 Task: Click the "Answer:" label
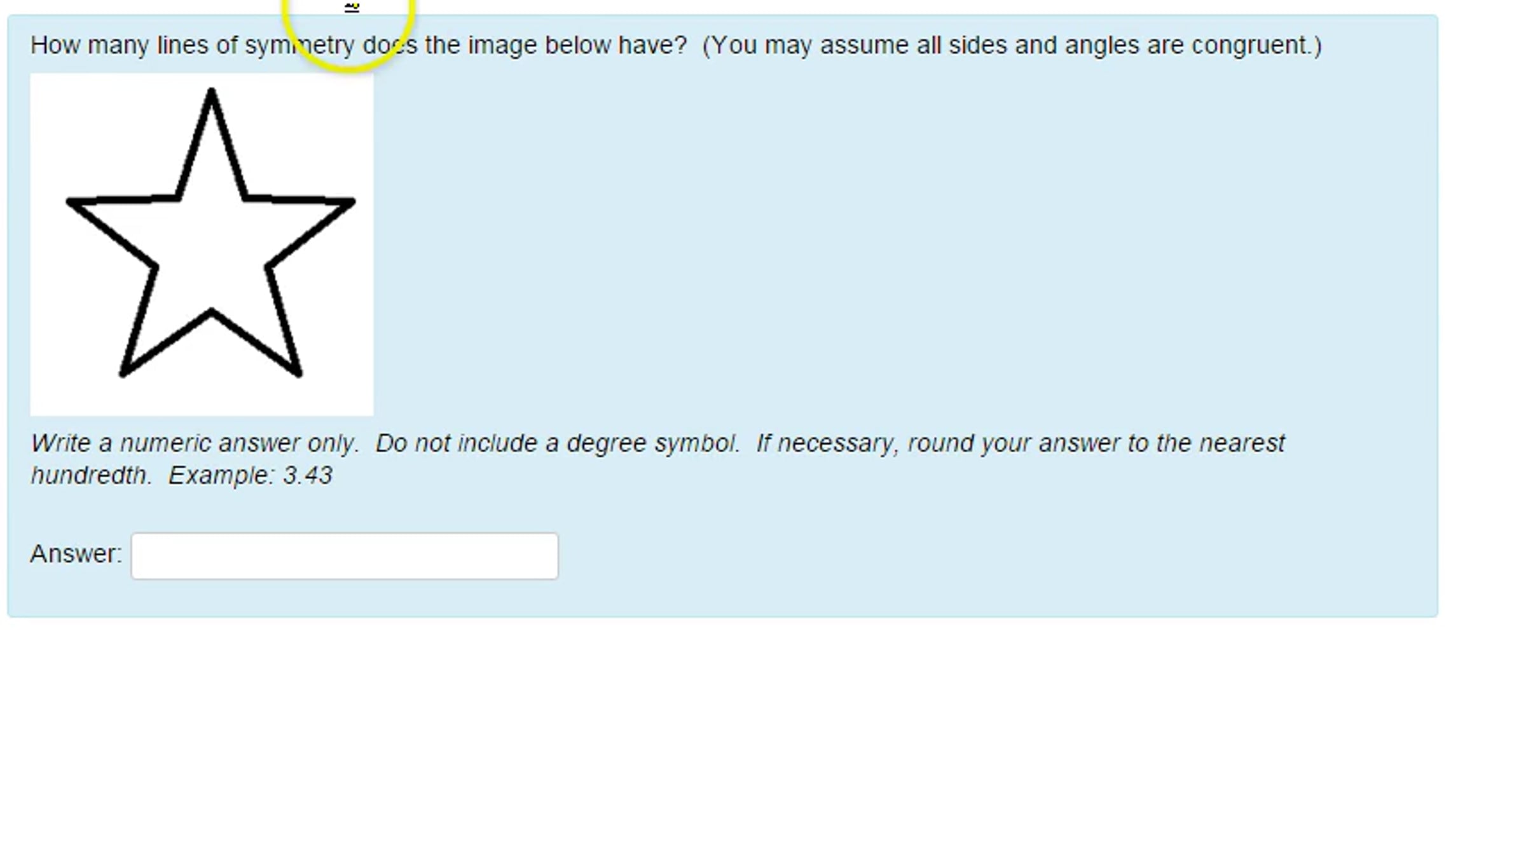76,554
